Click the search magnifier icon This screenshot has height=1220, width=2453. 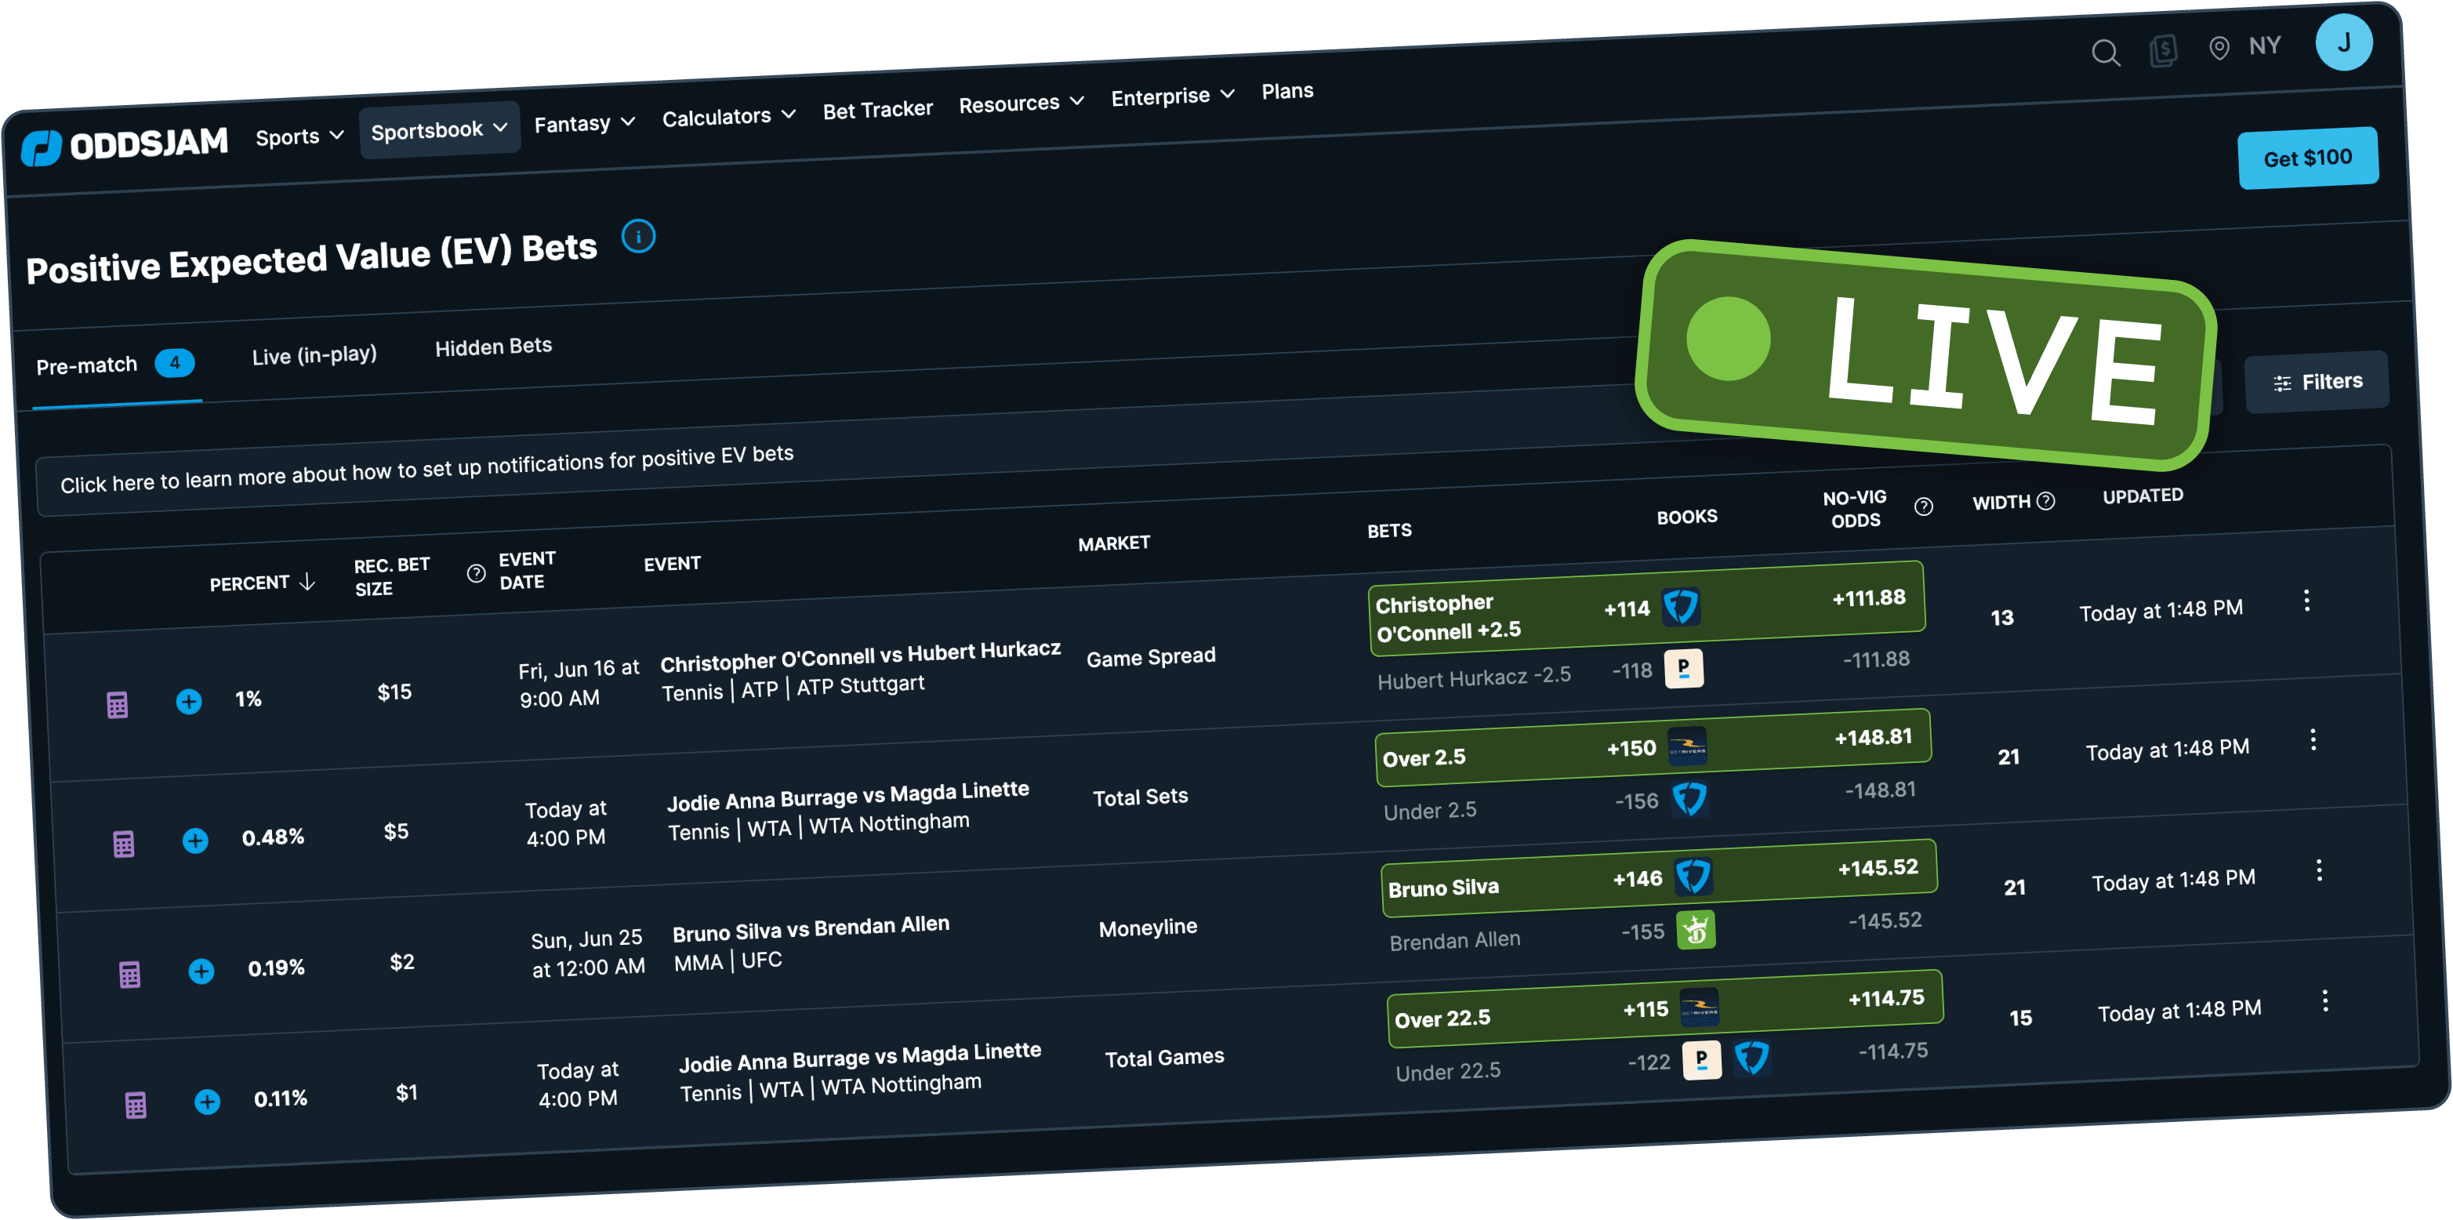pyautogui.click(x=2106, y=53)
